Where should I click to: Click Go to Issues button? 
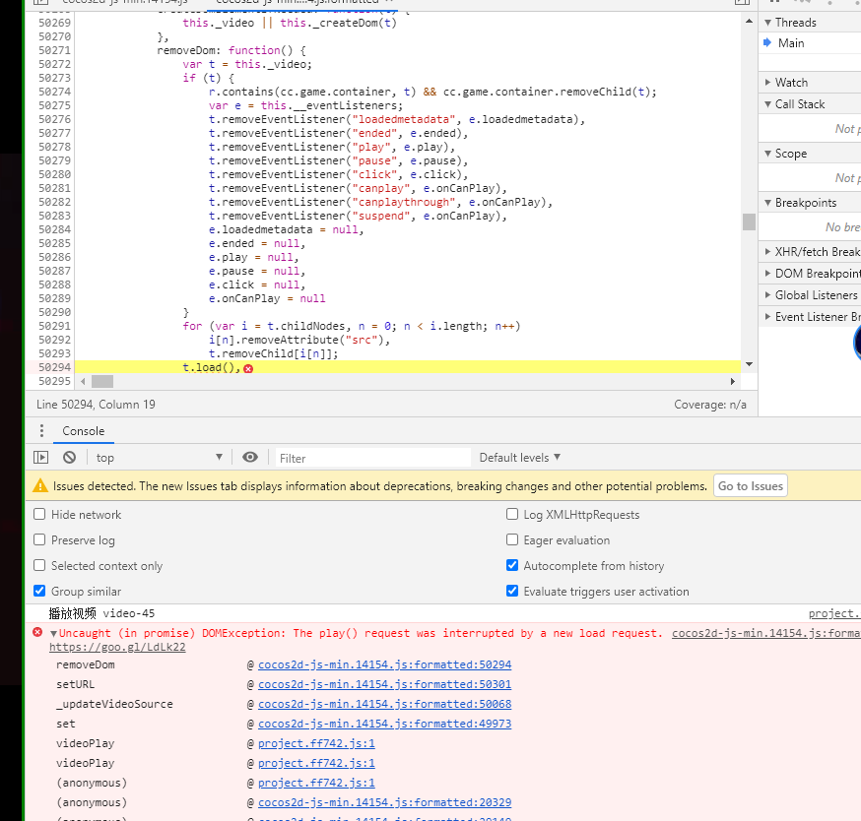[x=750, y=485]
